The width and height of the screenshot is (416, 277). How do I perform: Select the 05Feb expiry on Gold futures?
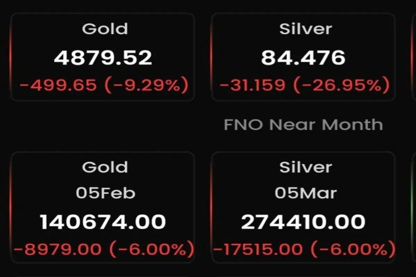click(105, 193)
